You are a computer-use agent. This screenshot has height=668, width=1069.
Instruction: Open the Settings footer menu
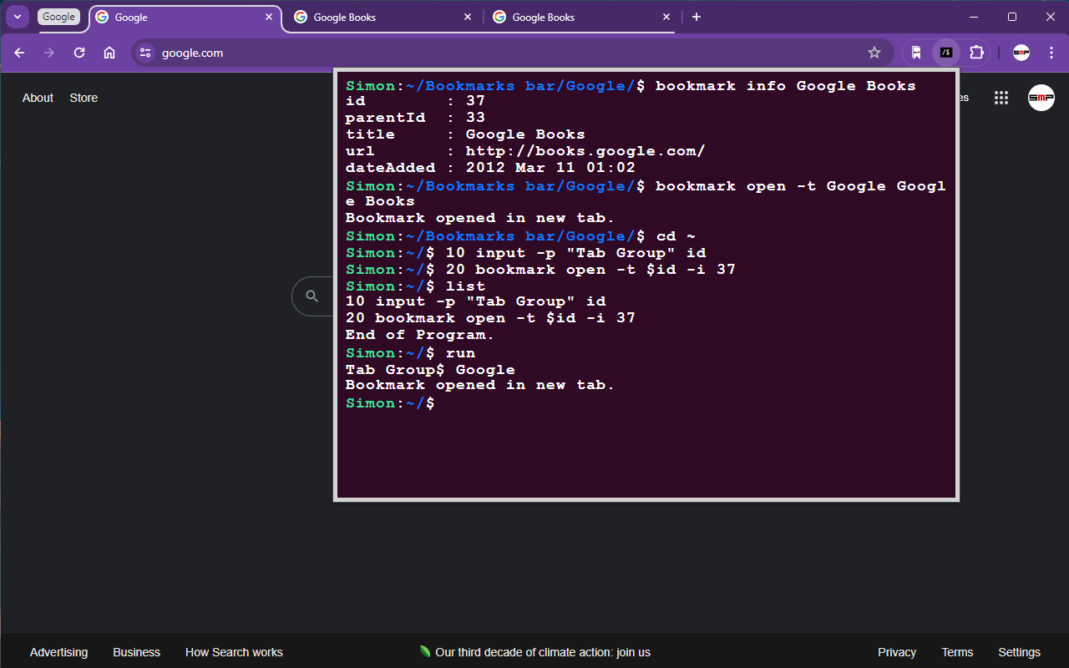pos(1019,652)
